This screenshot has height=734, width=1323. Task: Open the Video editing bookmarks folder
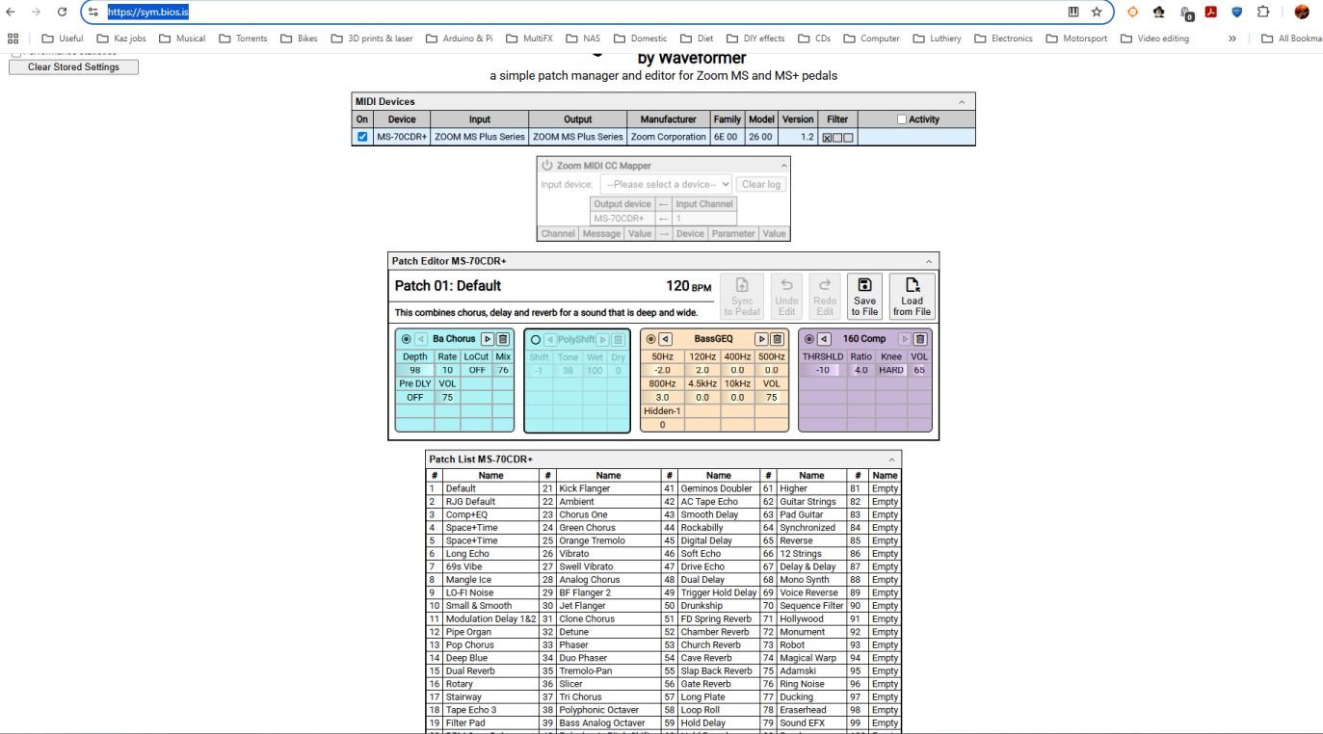(1153, 39)
